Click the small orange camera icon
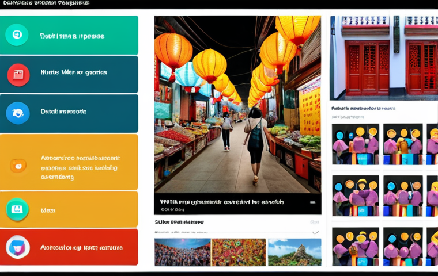The width and height of the screenshot is (438, 276). (18, 166)
